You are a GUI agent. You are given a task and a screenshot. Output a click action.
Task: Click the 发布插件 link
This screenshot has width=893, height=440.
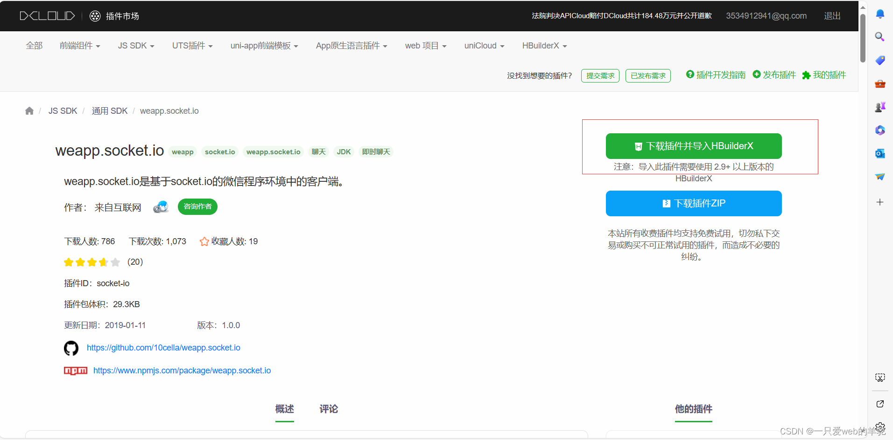779,75
